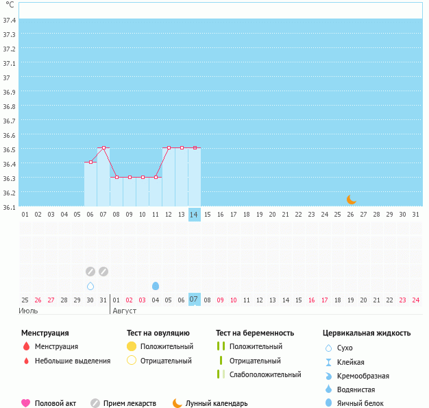
Task: Click the medication icon above July 31
Action: click(x=103, y=272)
